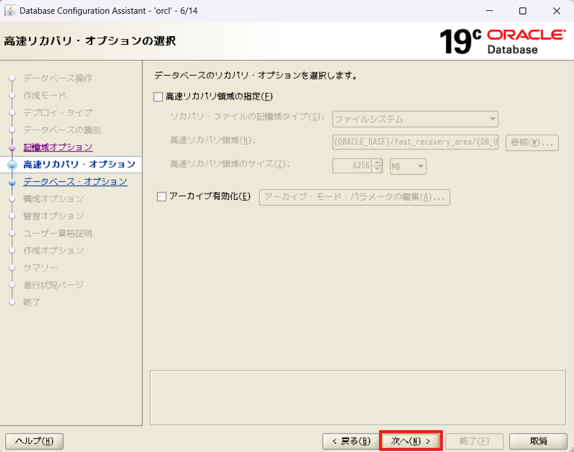Decrease recovery area size with down arrow

tap(377, 170)
